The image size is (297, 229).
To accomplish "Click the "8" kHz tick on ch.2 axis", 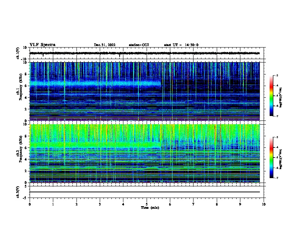I will click(x=26, y=136).
